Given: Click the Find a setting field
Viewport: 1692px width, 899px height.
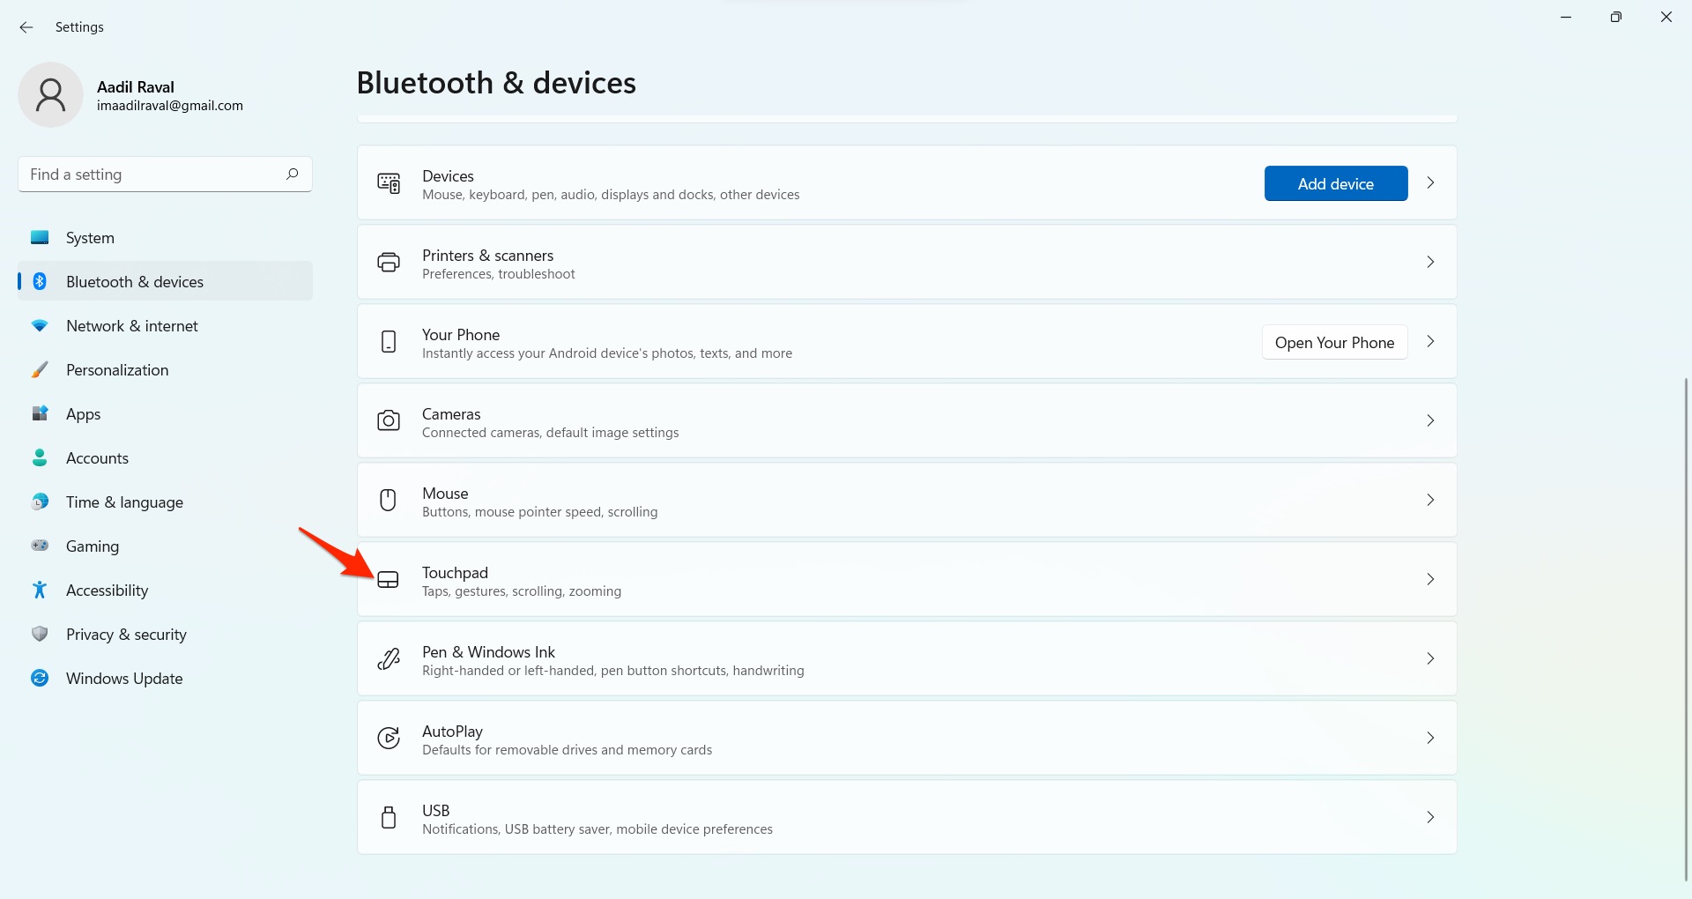Looking at the screenshot, I should point(150,175).
